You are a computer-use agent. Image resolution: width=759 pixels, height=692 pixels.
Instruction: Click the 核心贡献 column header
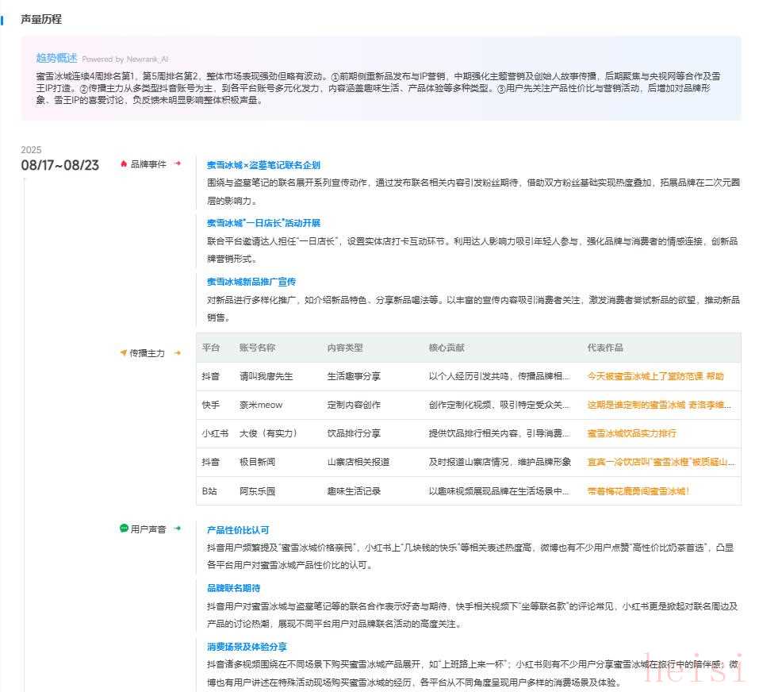[447, 348]
